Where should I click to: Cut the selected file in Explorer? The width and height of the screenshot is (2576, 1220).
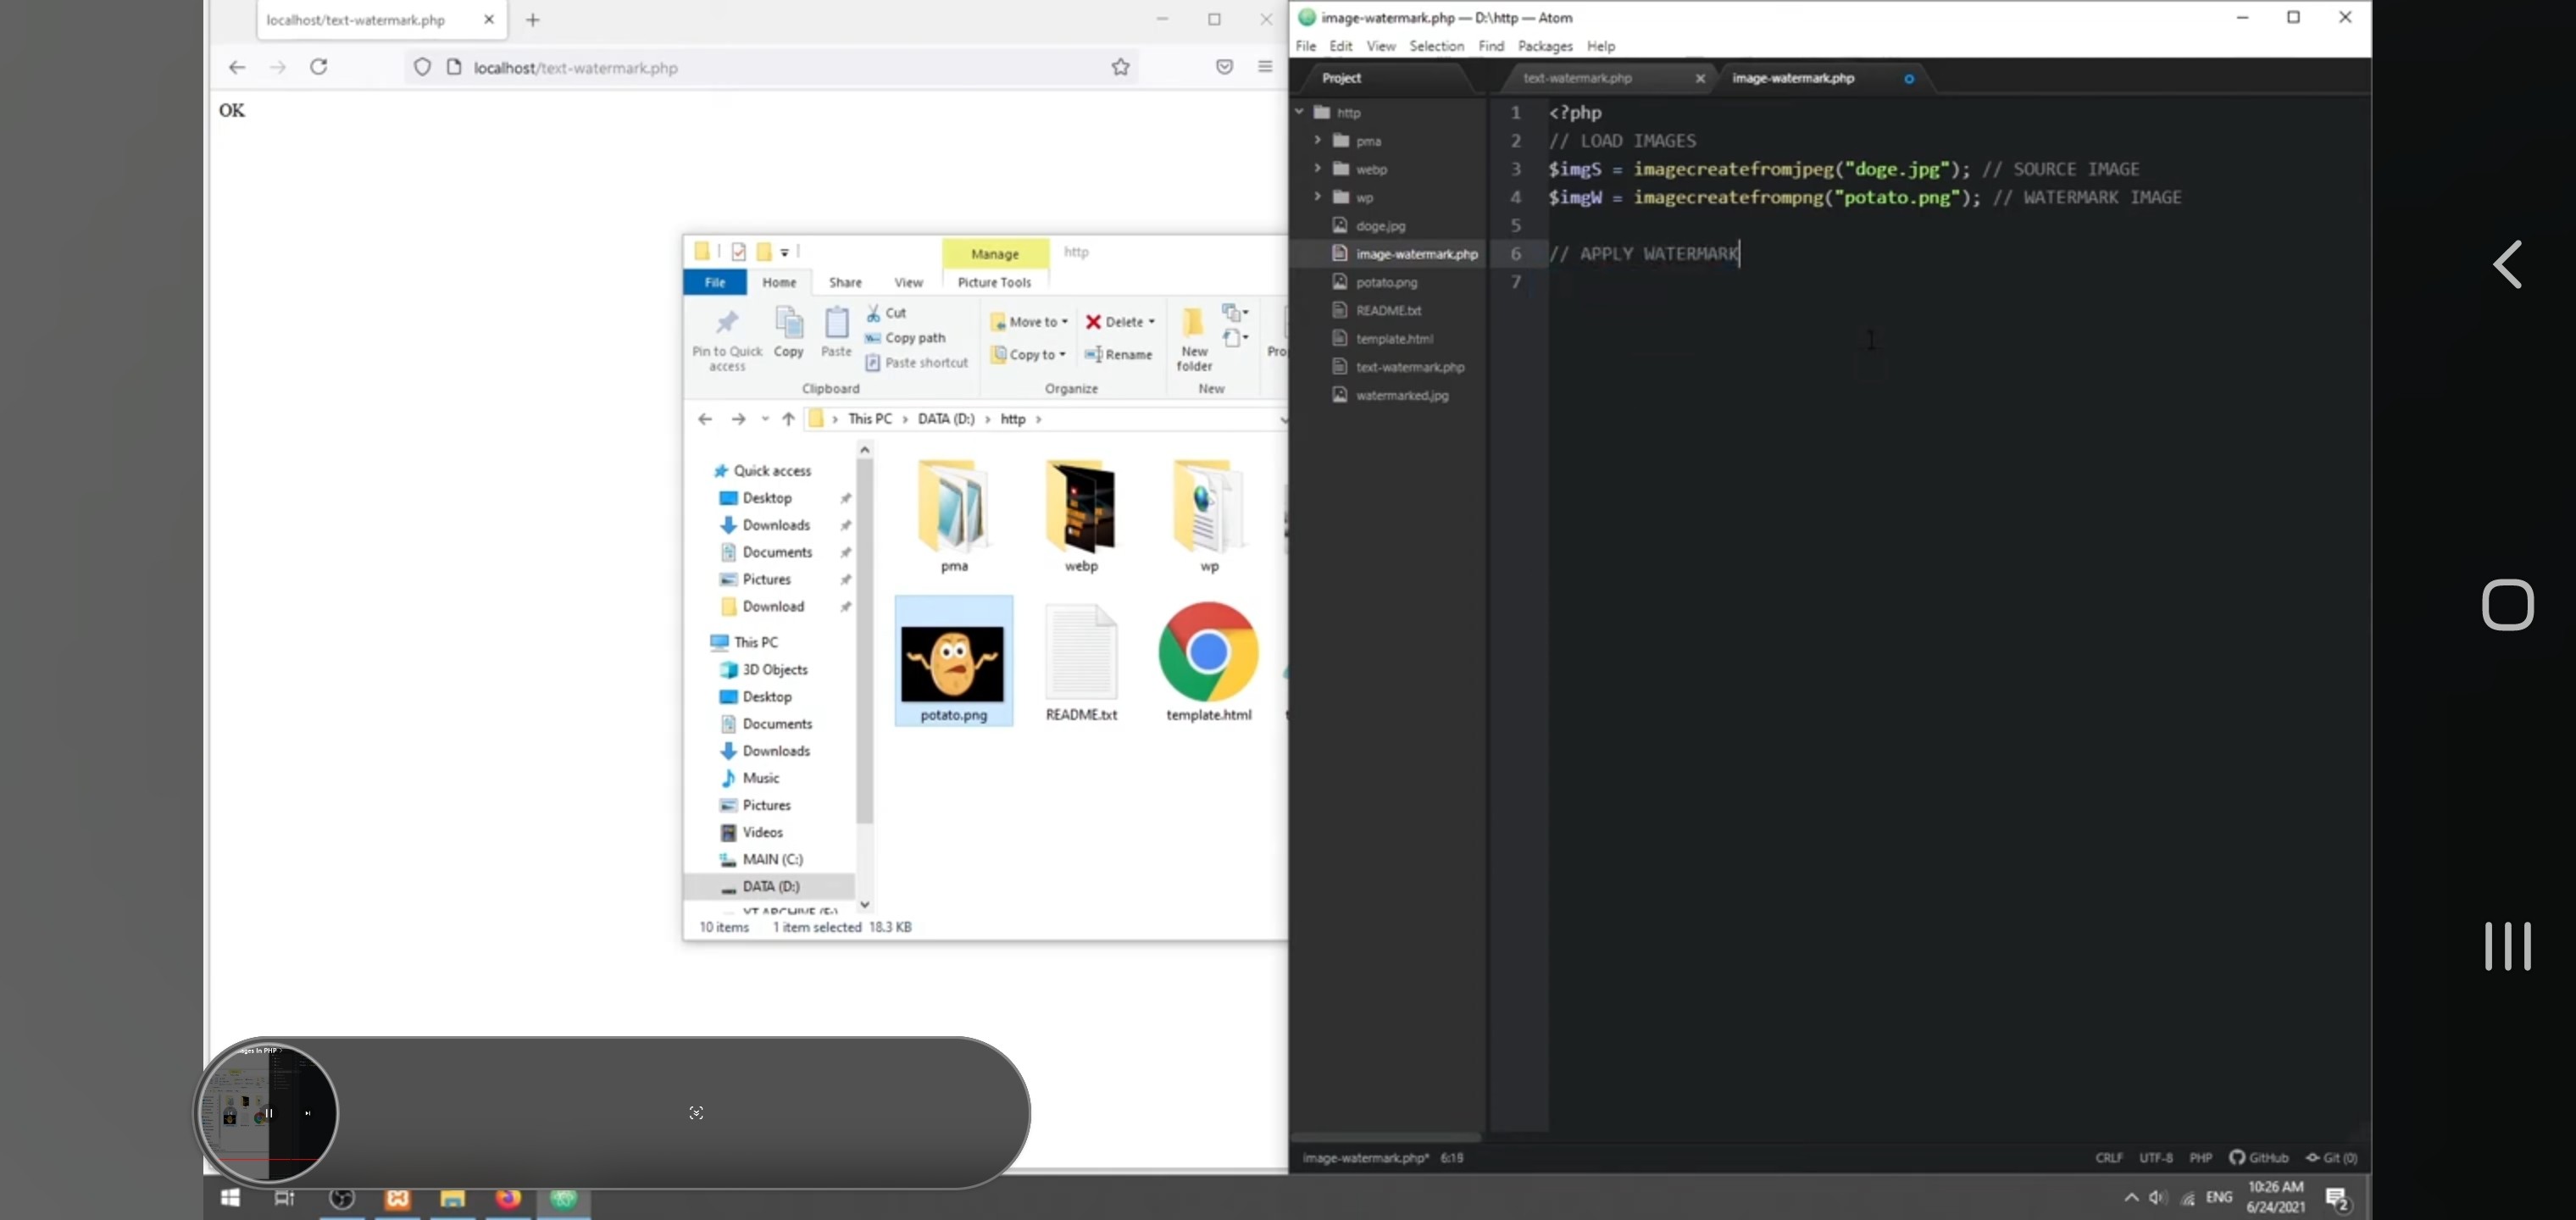click(887, 313)
